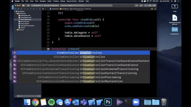Viewport: 191px width, 107px height.
Task: Toggle the debug area panel visibility
Action: tap(150, 6)
